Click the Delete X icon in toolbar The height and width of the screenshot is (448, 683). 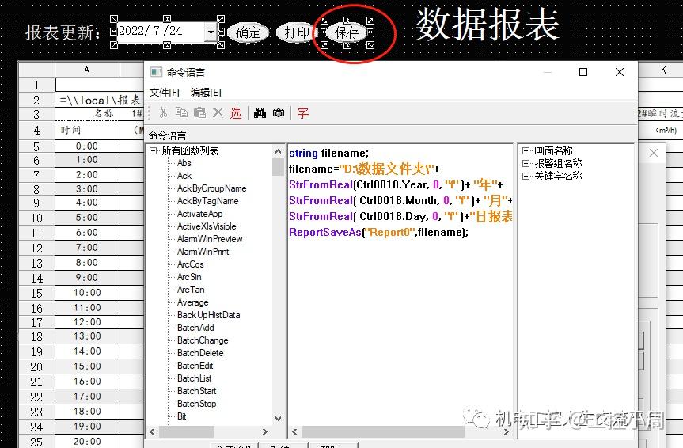(x=218, y=113)
